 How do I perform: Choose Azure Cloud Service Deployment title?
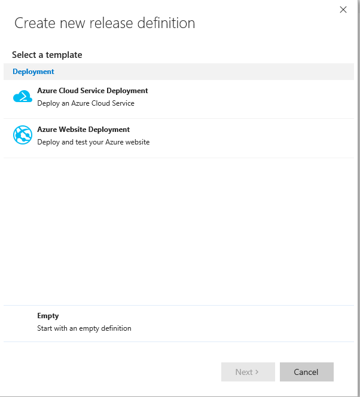(92, 91)
